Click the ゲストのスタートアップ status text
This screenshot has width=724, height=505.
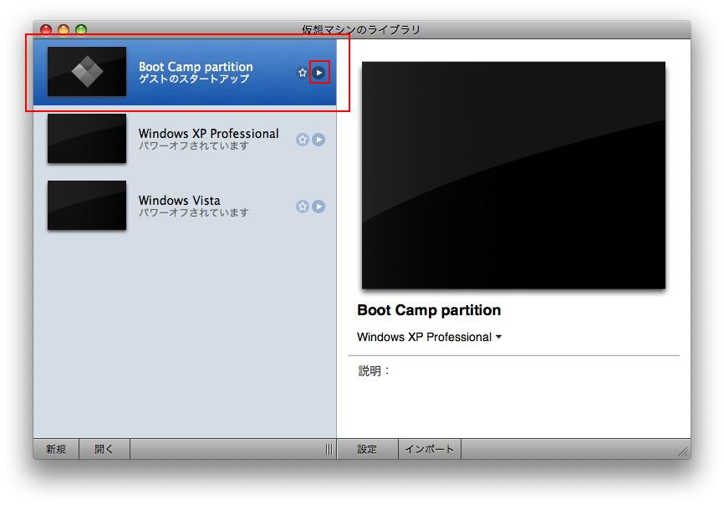pos(194,79)
